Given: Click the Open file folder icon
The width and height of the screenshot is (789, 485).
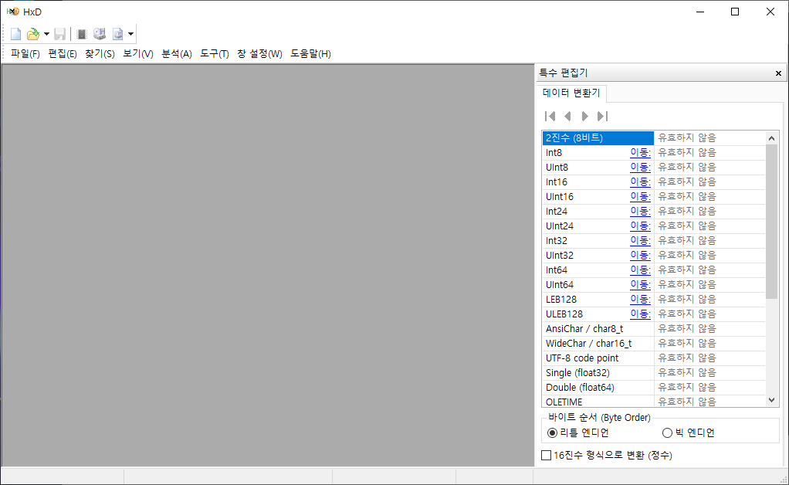Looking at the screenshot, I should coord(33,34).
